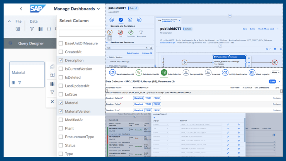Screen dimensions: 286x161
Task: Open the Data menu
Action: point(34,21)
